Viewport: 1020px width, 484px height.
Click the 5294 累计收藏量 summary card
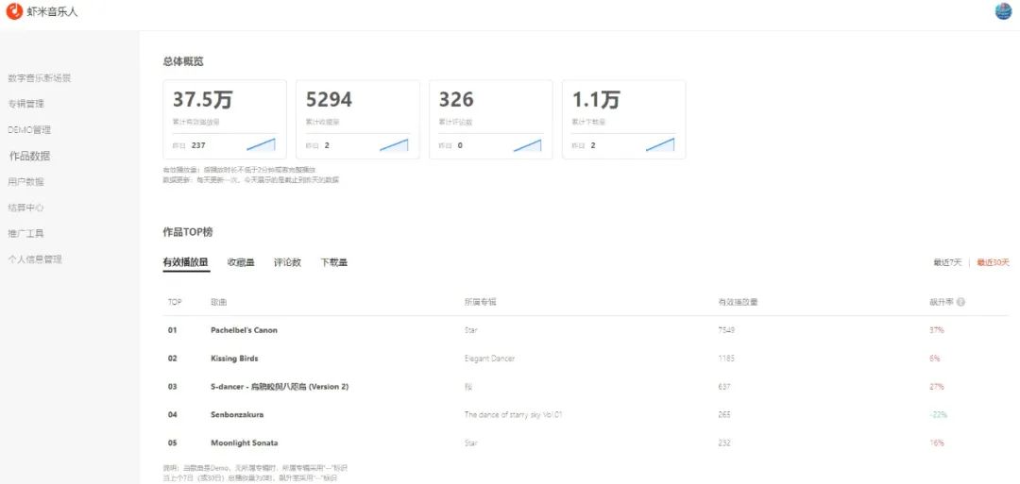357,119
